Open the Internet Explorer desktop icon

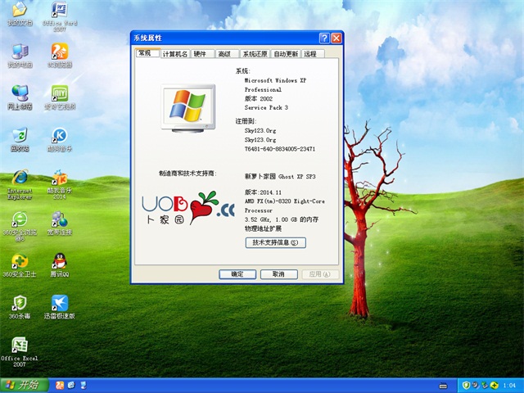pyautogui.click(x=20, y=178)
